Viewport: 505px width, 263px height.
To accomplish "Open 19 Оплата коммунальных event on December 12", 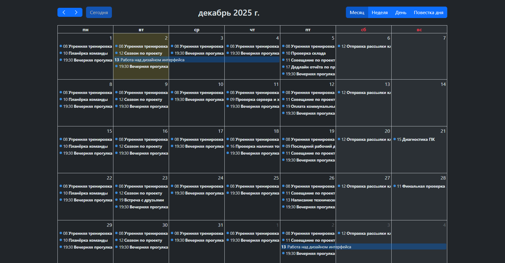I will click(x=308, y=106).
